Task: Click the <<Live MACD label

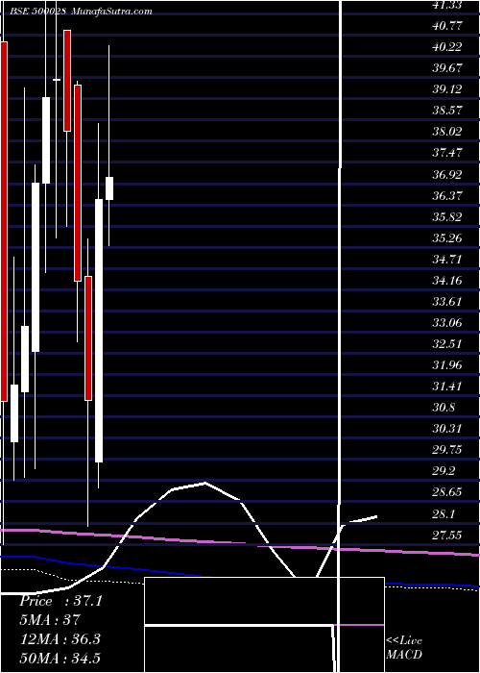Action: click(x=404, y=648)
